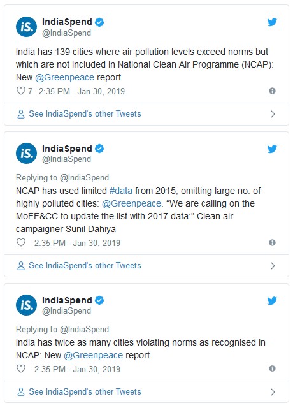Viewport: 293px width, 408px height.
Task: Open the info icon on the third tweet
Action: click(272, 368)
